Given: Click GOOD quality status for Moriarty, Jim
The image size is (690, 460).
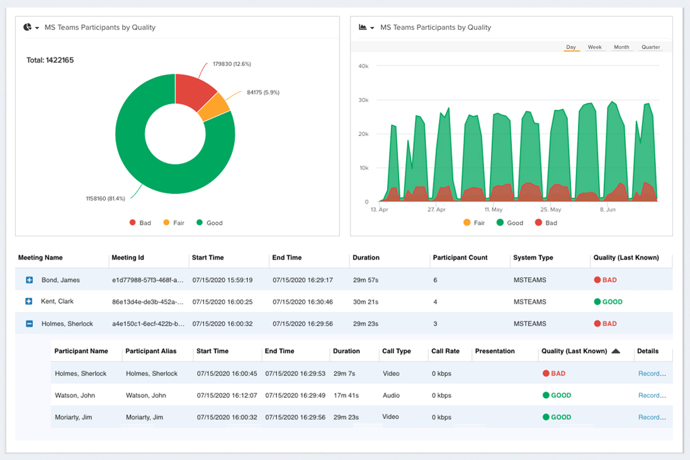Looking at the screenshot, I should coord(557,417).
